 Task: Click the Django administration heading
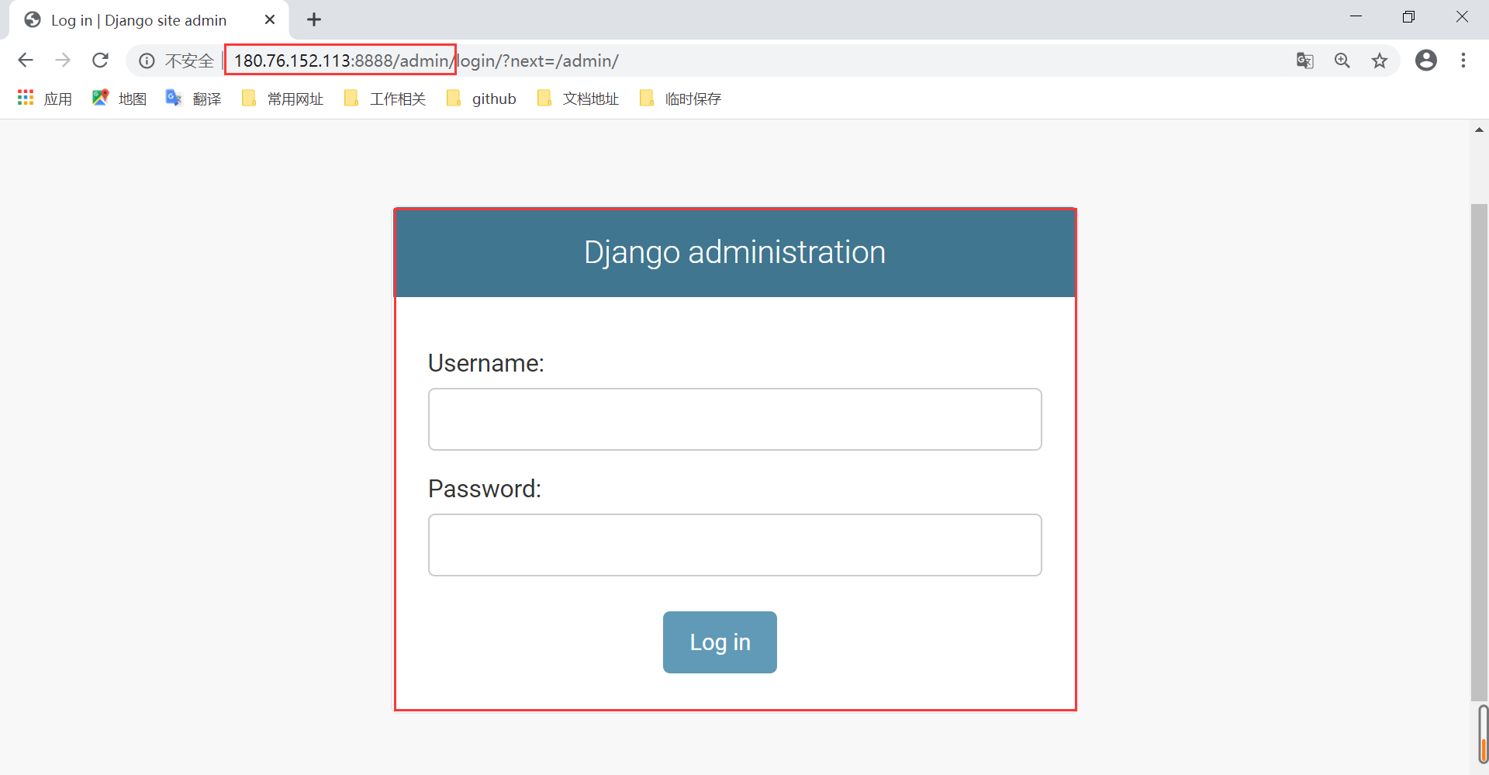(x=735, y=252)
